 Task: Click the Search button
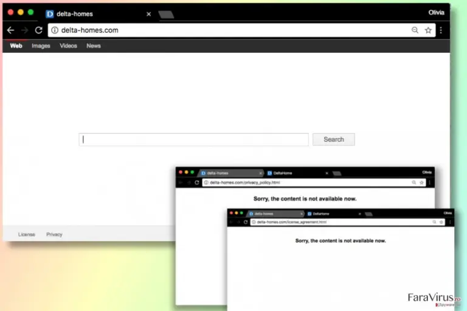point(334,139)
